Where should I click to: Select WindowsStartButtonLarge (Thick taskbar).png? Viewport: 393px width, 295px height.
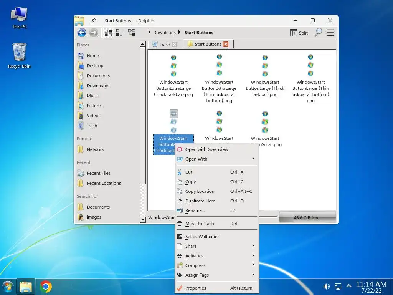click(x=265, y=76)
